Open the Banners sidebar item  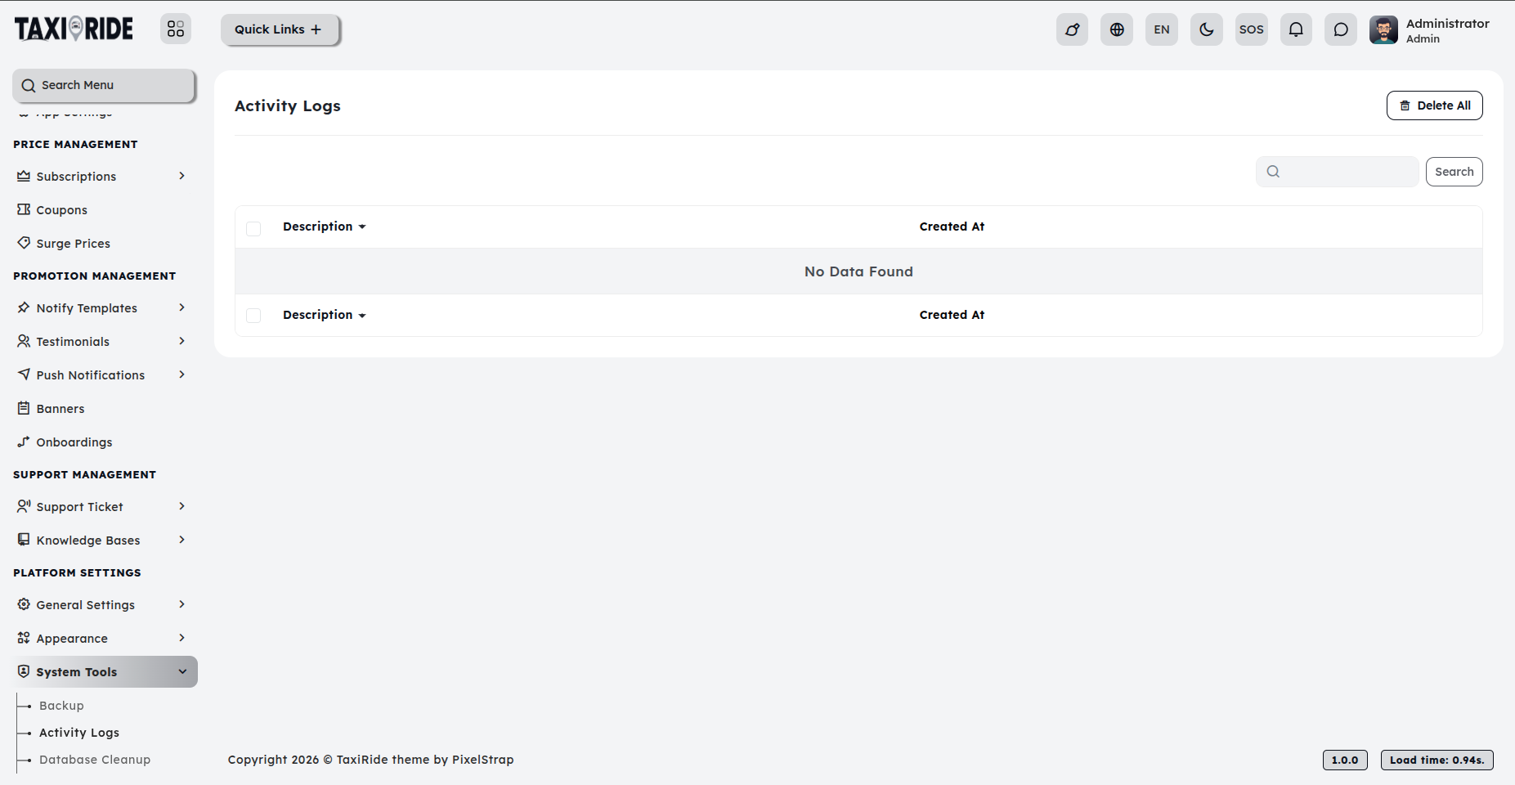pyautogui.click(x=104, y=409)
